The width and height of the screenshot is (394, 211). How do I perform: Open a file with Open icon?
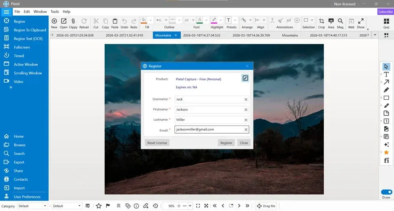click(x=63, y=21)
